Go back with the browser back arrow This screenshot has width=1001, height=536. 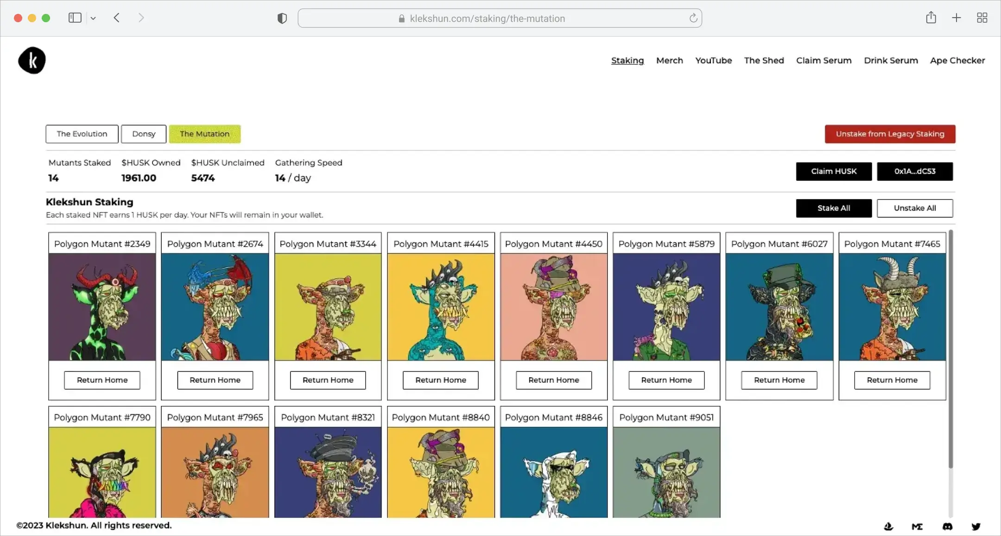pyautogui.click(x=117, y=18)
